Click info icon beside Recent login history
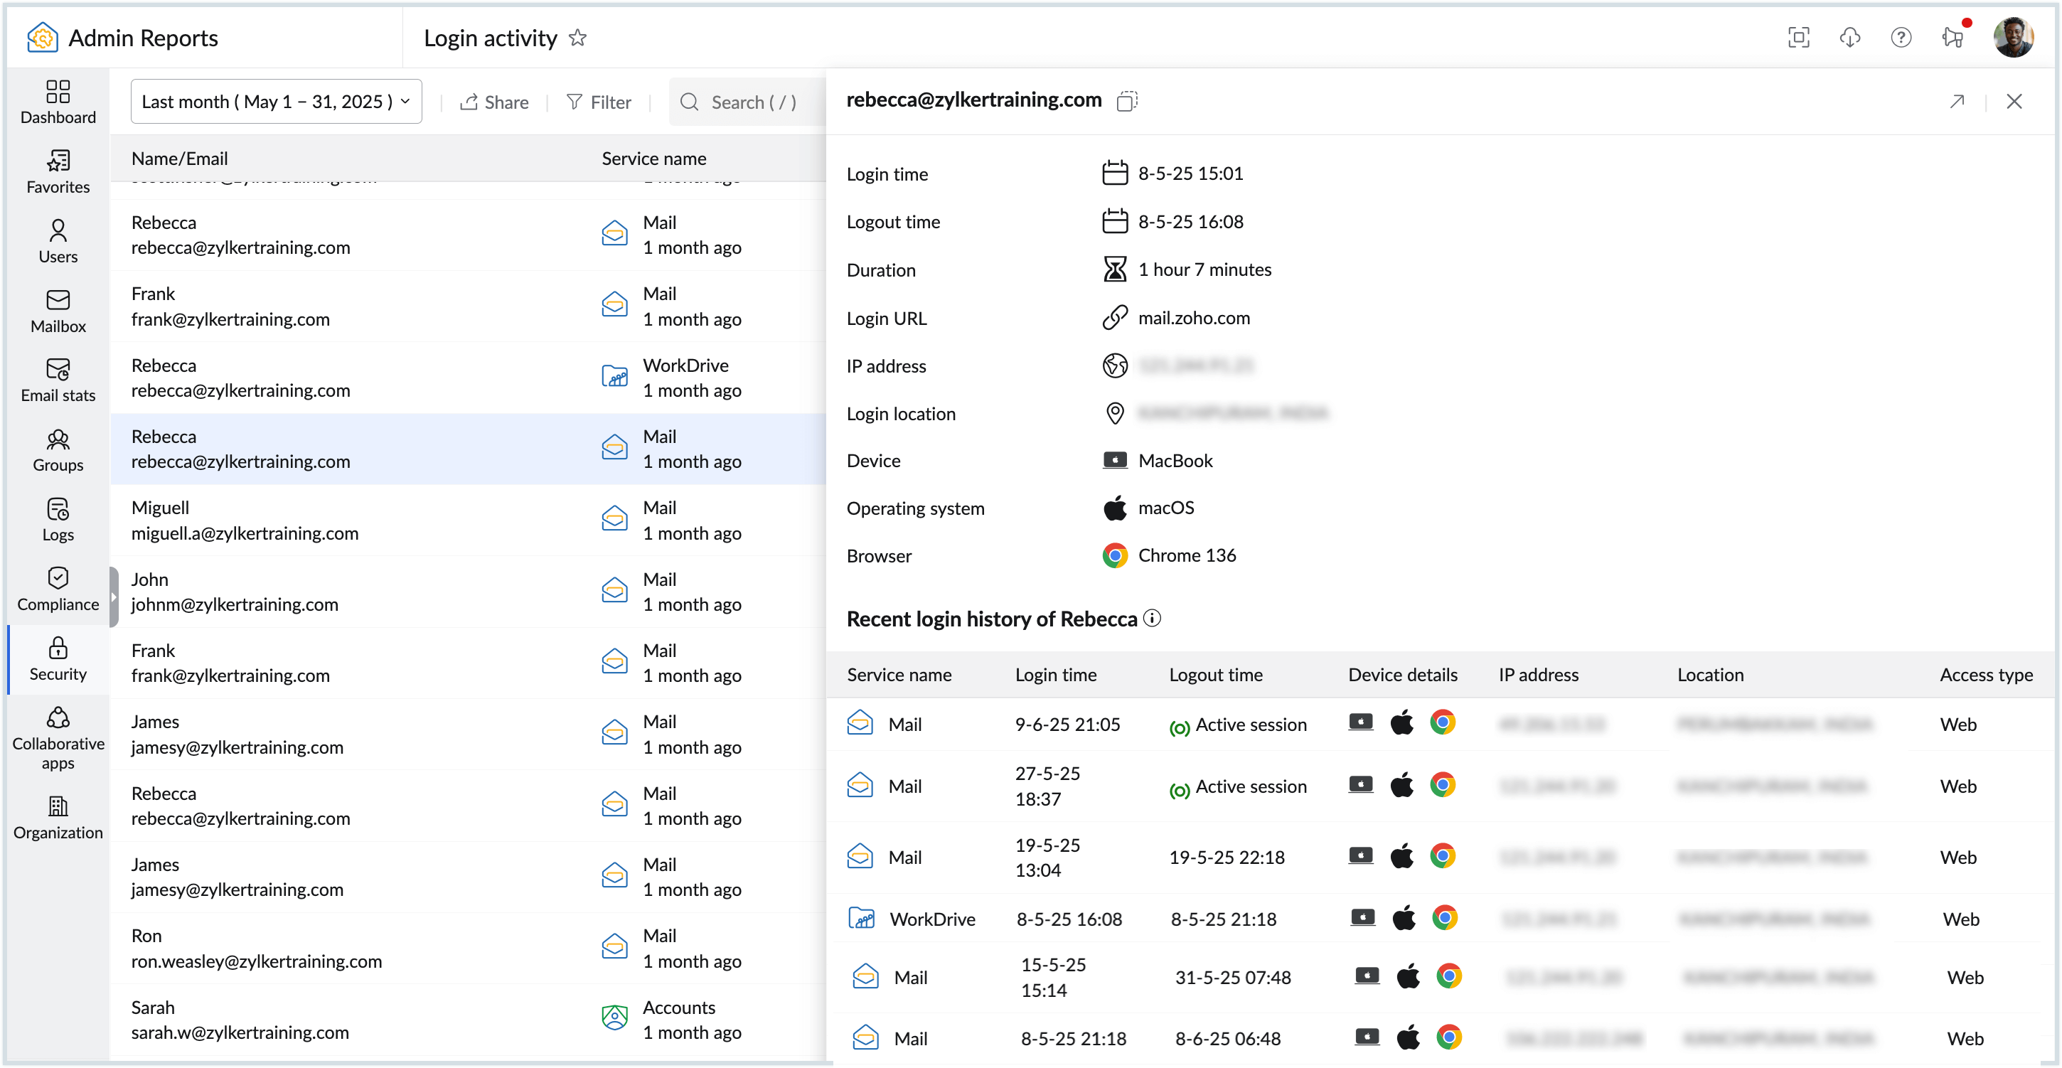 1152,618
